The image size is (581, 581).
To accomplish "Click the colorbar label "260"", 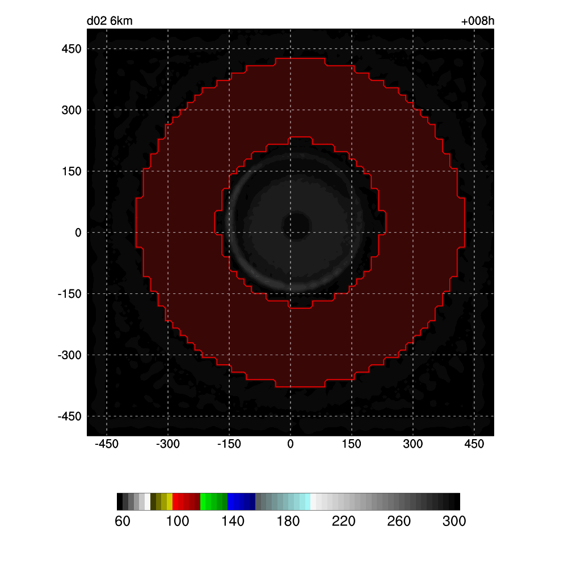I will pos(399,521).
